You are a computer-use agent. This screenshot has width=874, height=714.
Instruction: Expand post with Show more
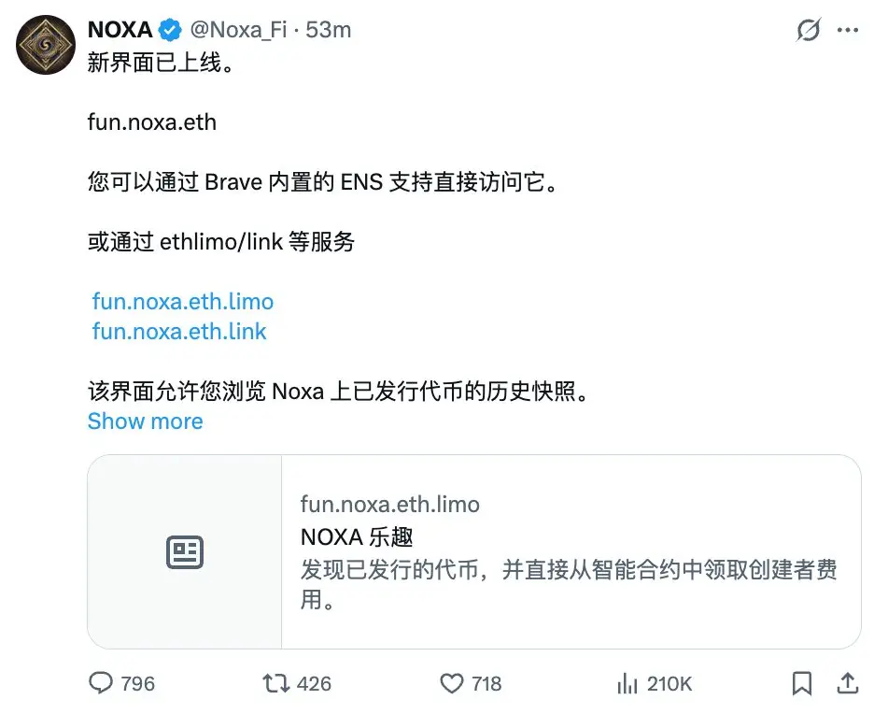click(x=145, y=421)
